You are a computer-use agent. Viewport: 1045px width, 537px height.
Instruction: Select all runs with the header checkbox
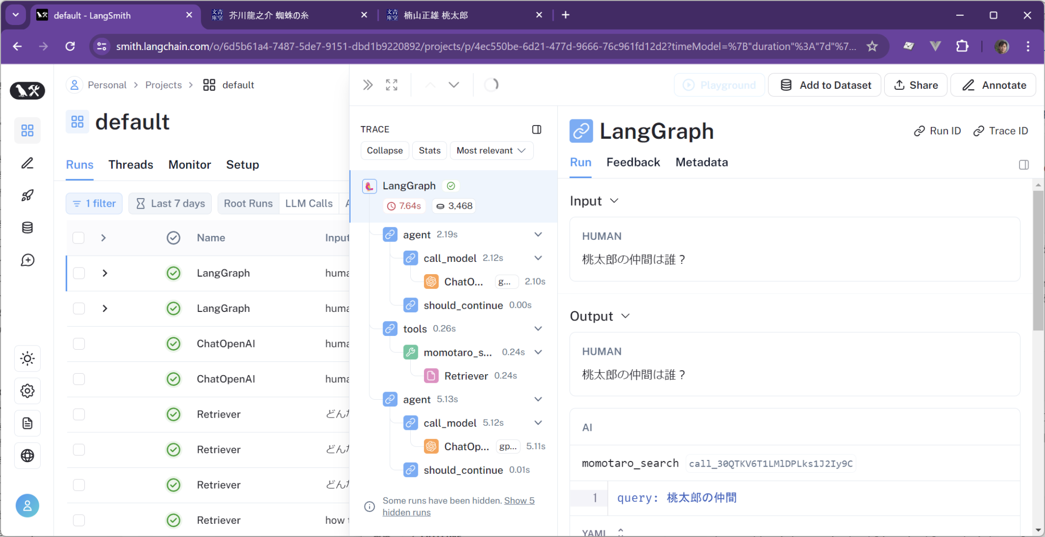(79, 238)
